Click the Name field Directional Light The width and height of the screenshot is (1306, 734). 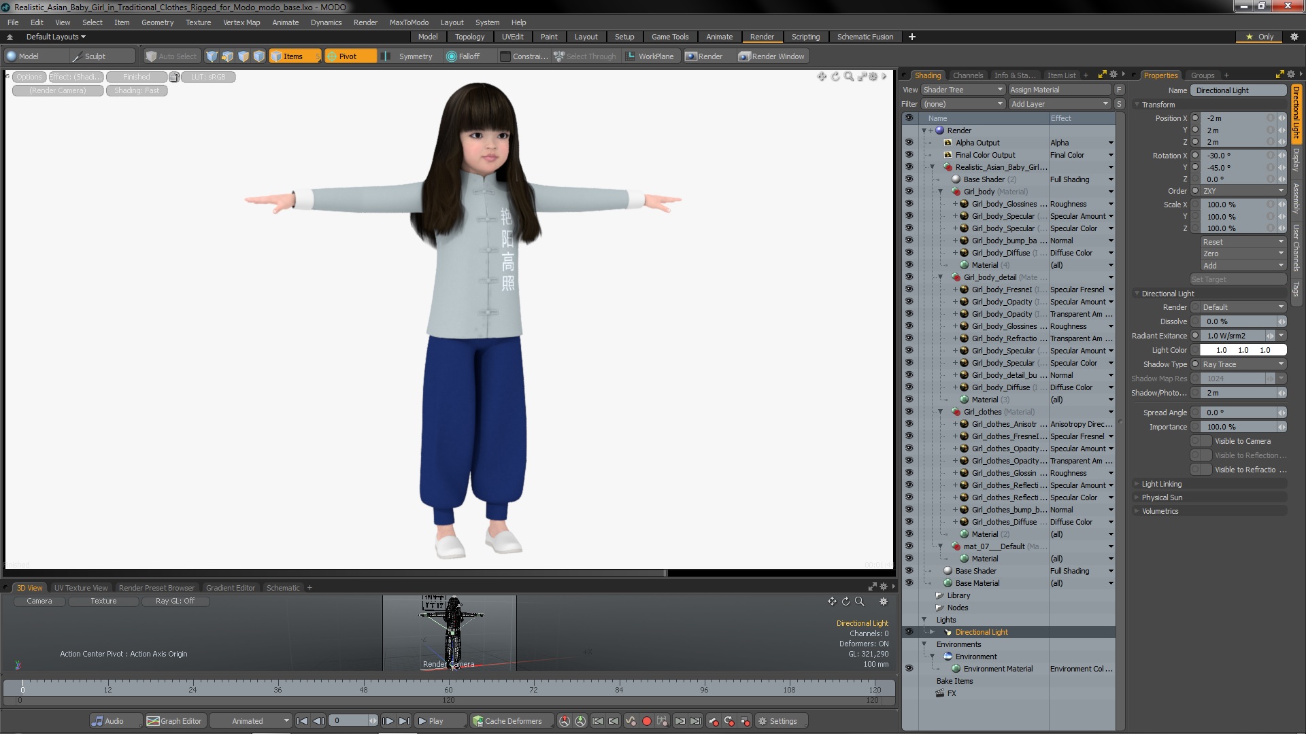(x=1238, y=90)
